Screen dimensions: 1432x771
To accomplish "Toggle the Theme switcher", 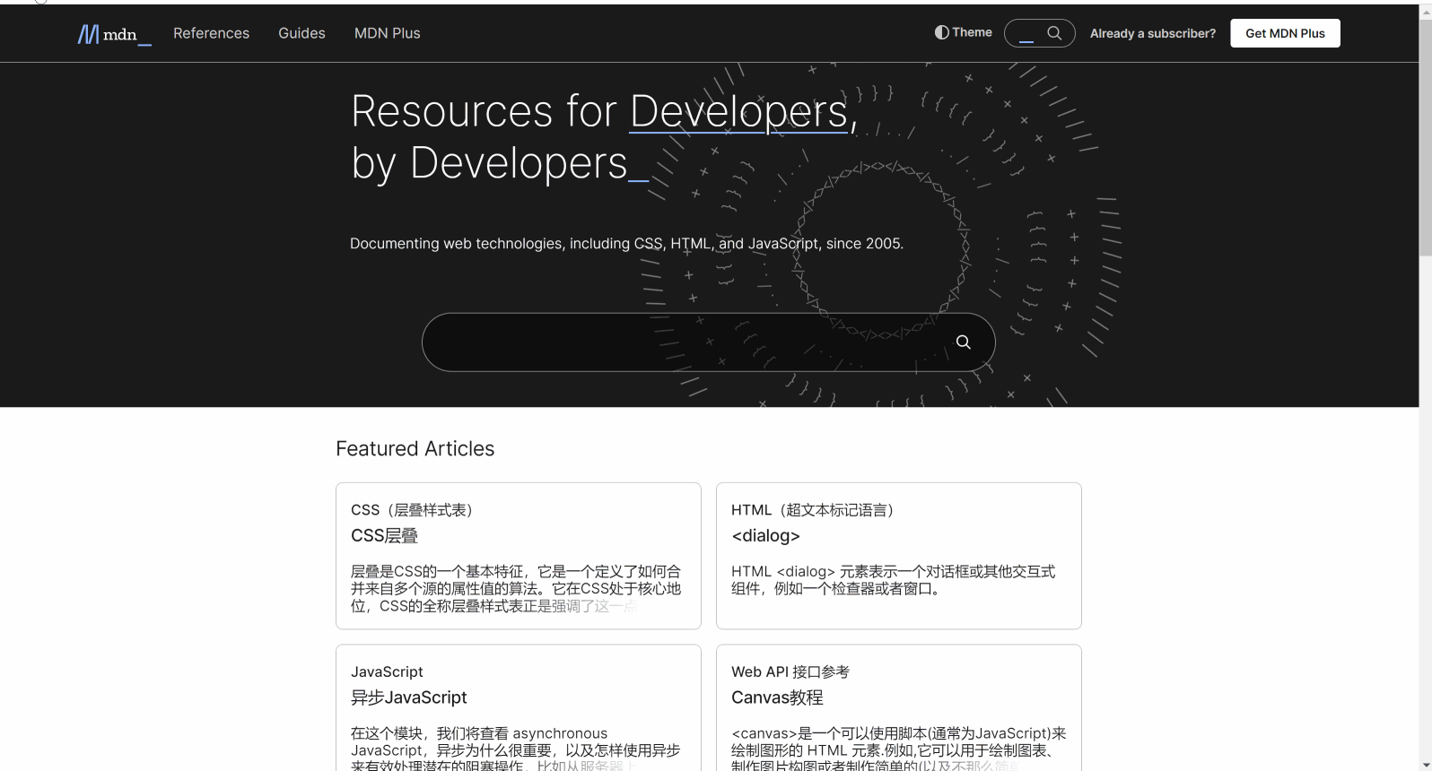I will (x=963, y=32).
